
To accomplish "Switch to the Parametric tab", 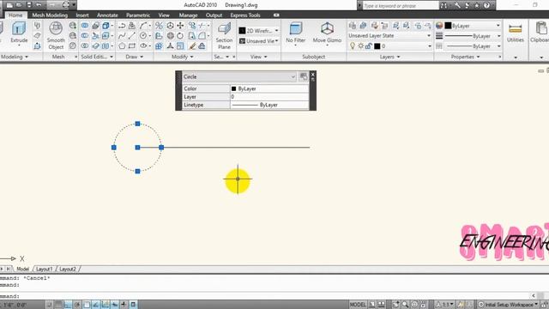I will [x=138, y=15].
